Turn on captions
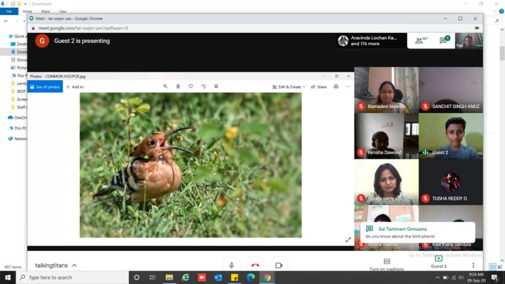Image resolution: width=505 pixels, height=284 pixels. [x=386, y=264]
